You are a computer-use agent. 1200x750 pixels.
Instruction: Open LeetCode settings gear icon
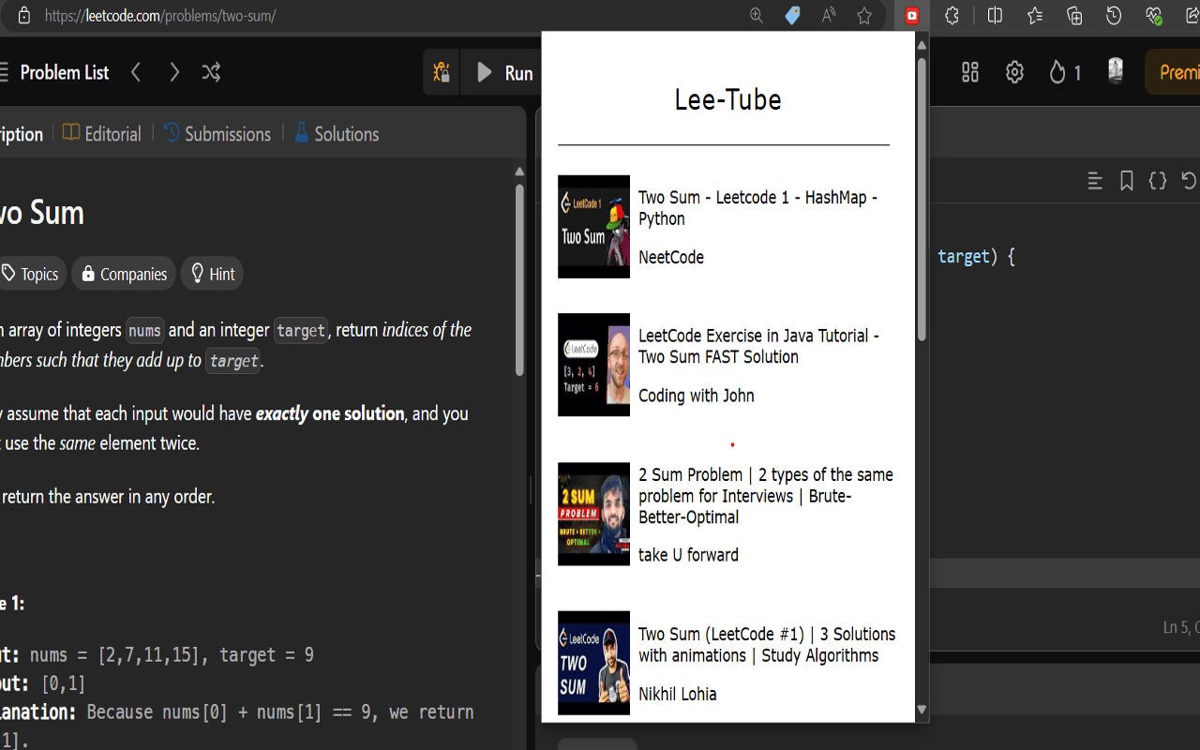1014,72
